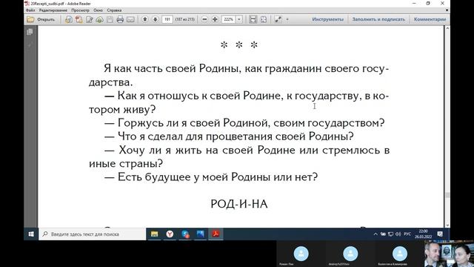Click the print icon
This screenshot has width=474, height=267.
click(x=120, y=19)
